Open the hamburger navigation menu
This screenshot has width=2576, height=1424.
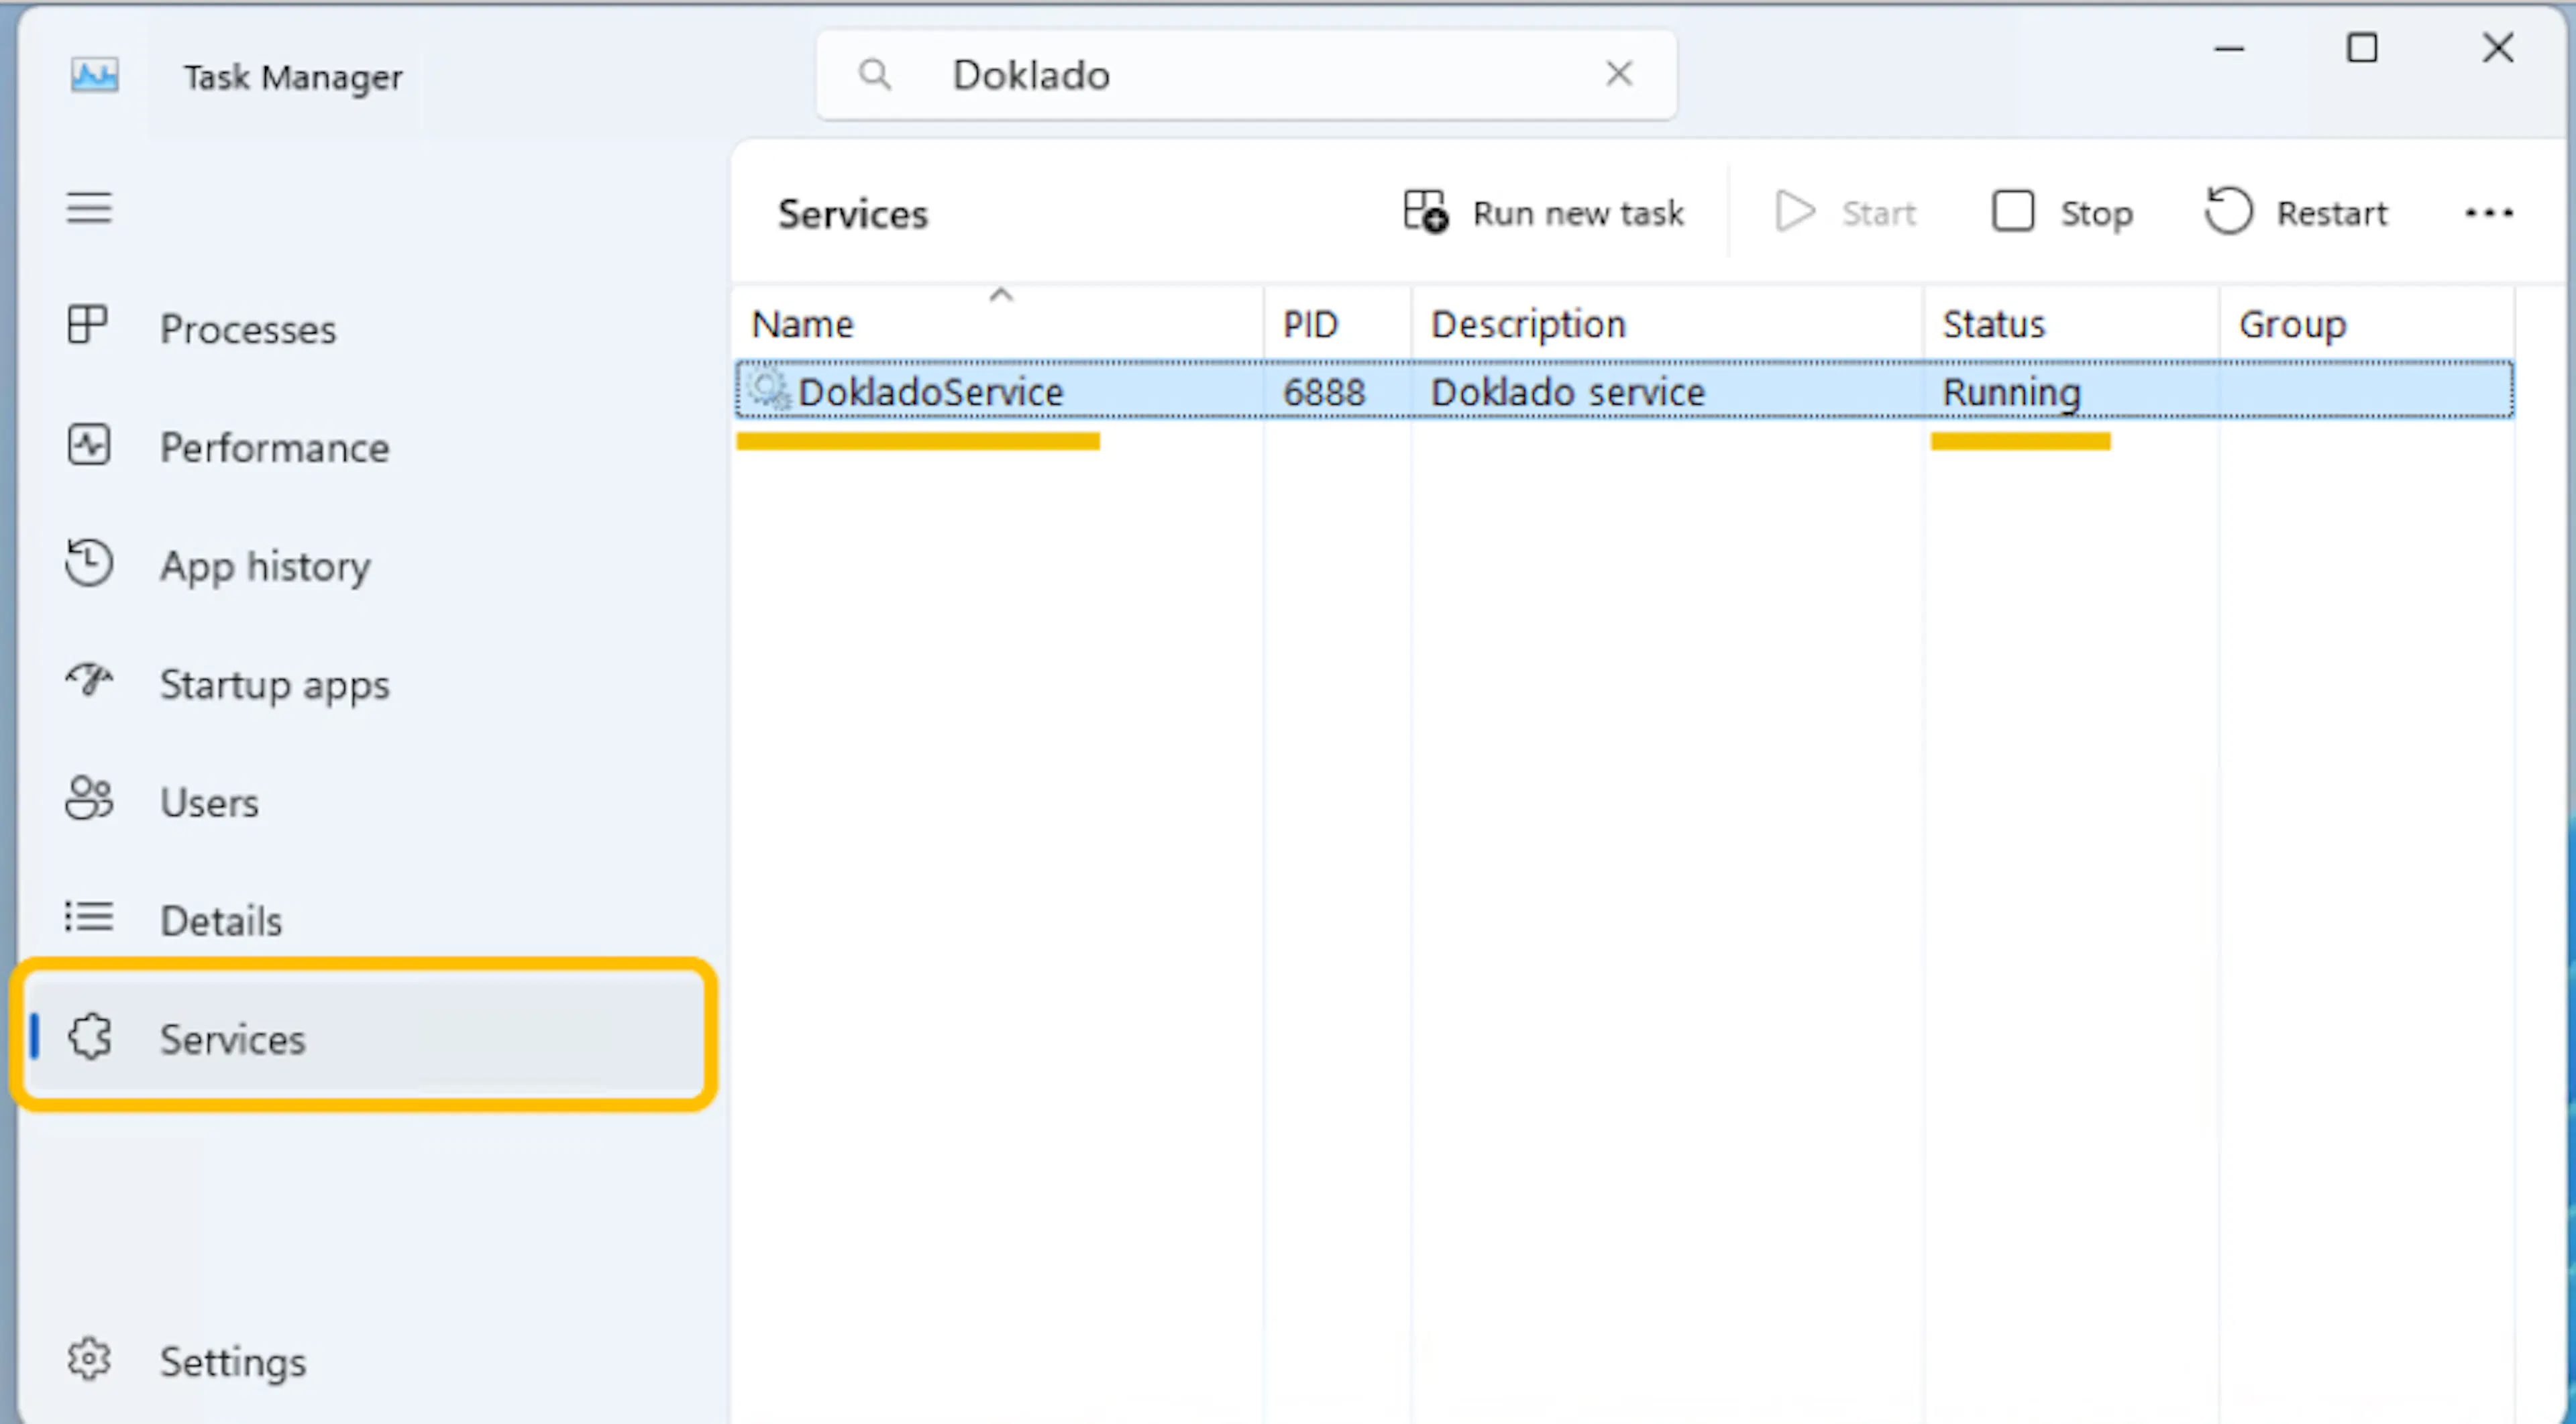pyautogui.click(x=89, y=209)
